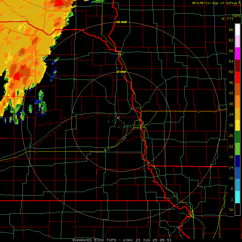
Task: Select the legend value 50
Action: 231,72
